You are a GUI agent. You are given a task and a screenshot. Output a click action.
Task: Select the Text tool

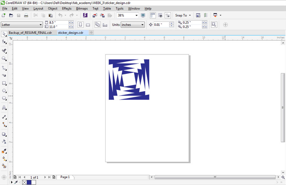(x=4, y=107)
